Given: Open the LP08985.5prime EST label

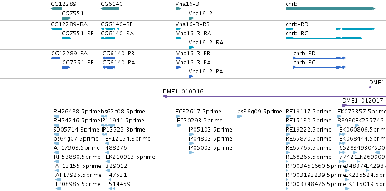Looking at the screenshot, I should point(78,184).
